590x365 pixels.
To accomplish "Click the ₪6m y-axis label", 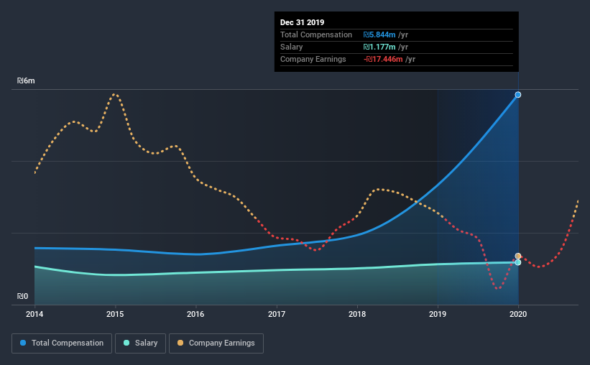I will pyautogui.click(x=26, y=81).
